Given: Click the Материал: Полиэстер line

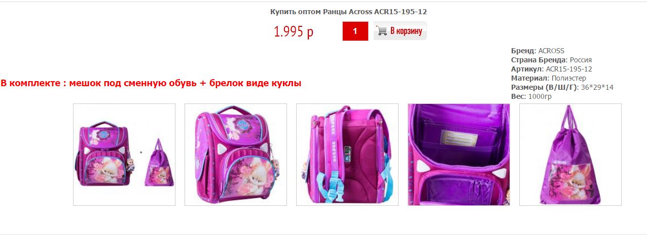Looking at the screenshot, I should (x=549, y=78).
